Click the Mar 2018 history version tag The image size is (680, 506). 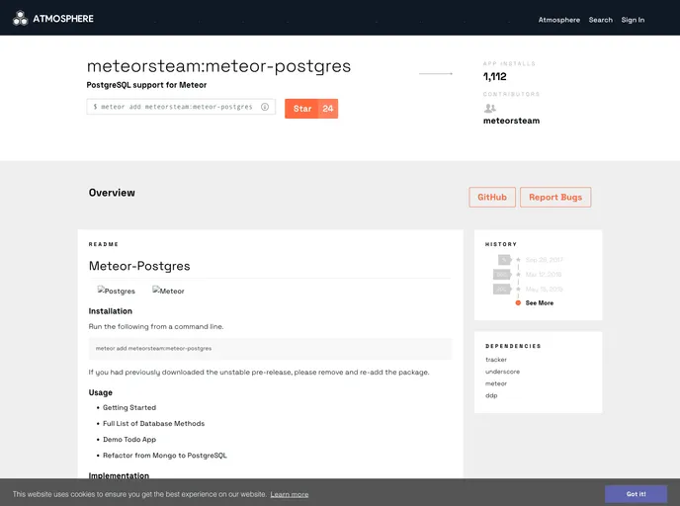coord(502,275)
